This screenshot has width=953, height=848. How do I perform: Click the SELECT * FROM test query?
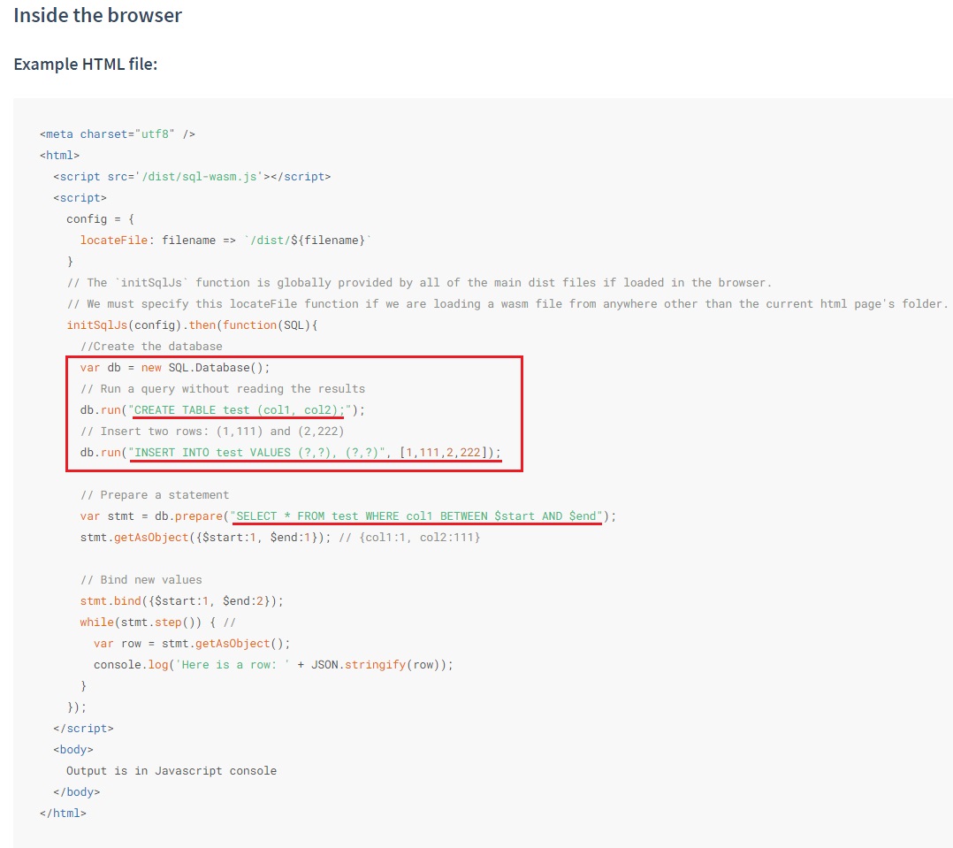pos(348,516)
